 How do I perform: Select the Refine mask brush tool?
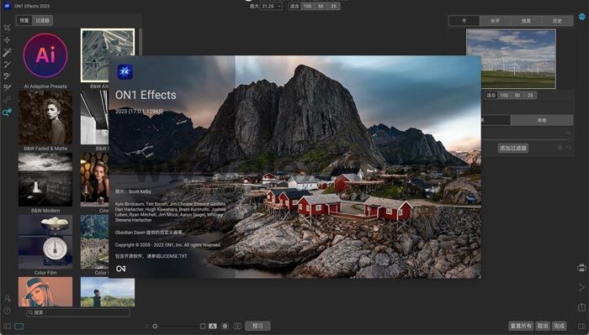pyautogui.click(x=7, y=76)
